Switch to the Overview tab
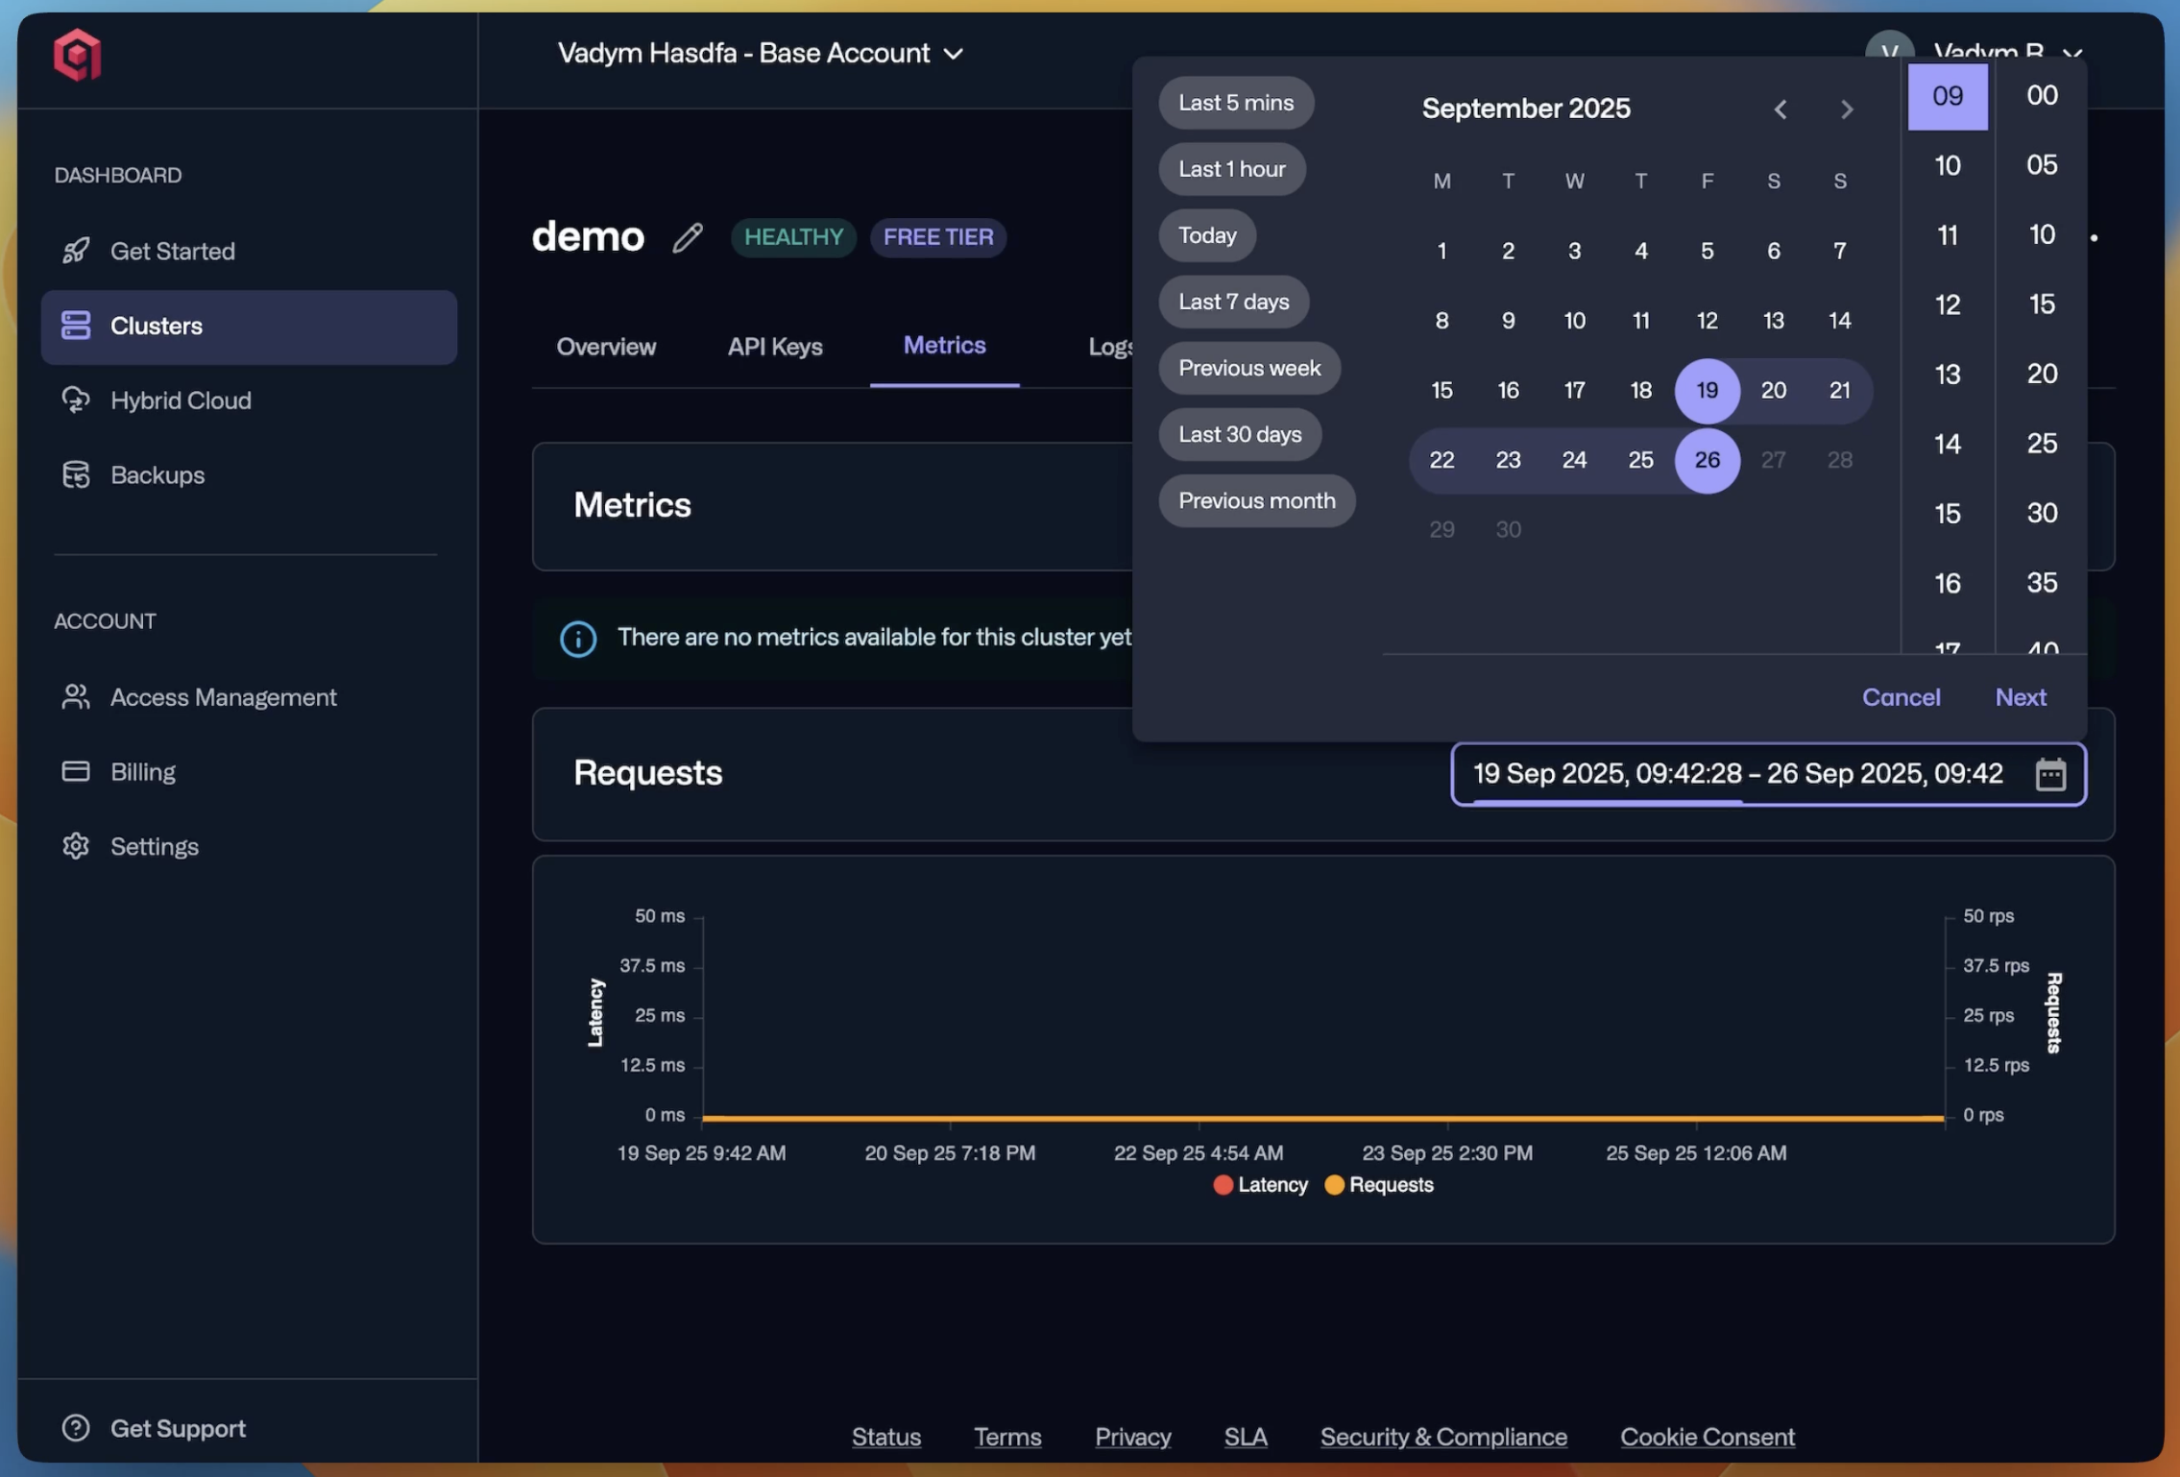The width and height of the screenshot is (2180, 1477). (x=606, y=347)
